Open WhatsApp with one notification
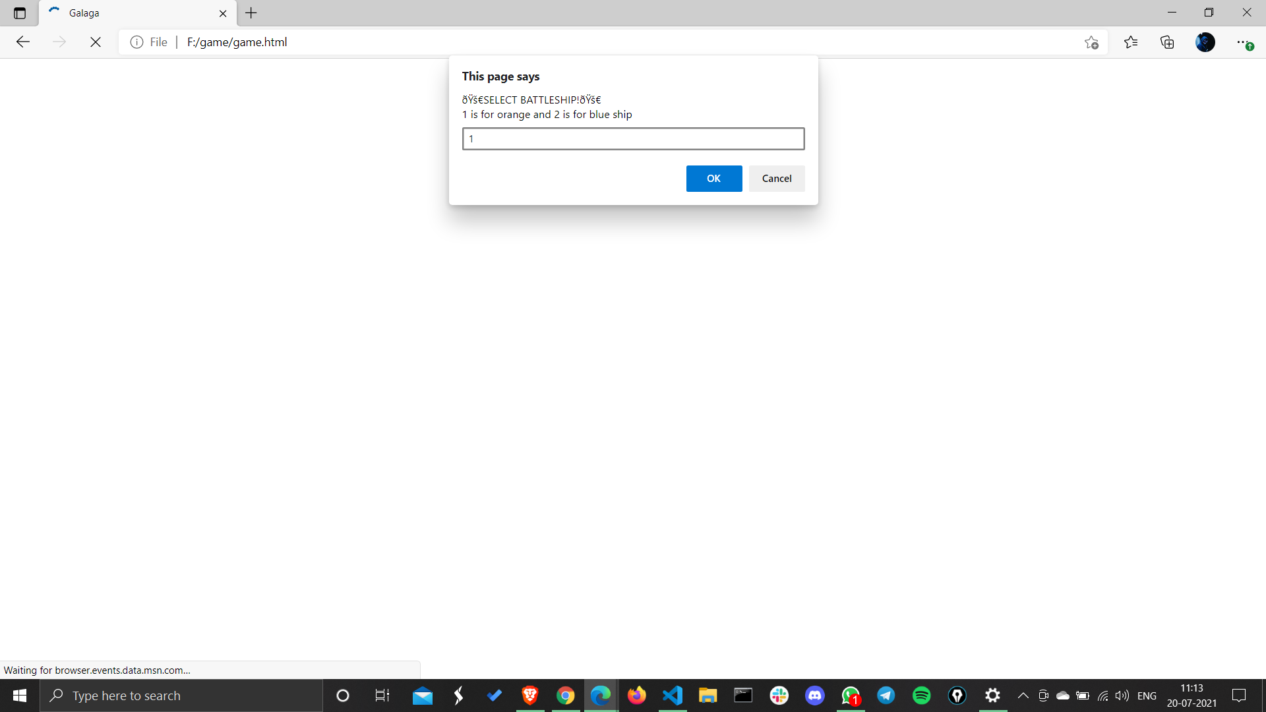1266x712 pixels. pos(851,696)
